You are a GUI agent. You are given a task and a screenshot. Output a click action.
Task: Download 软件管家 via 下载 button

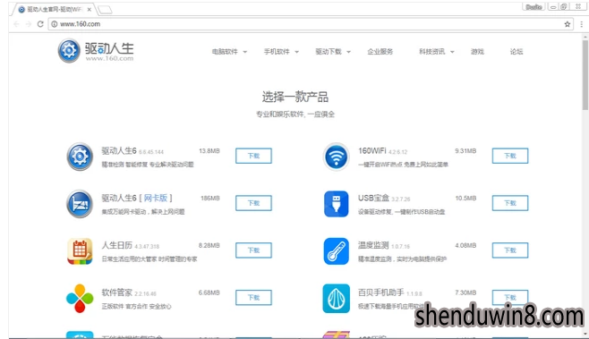253,298
